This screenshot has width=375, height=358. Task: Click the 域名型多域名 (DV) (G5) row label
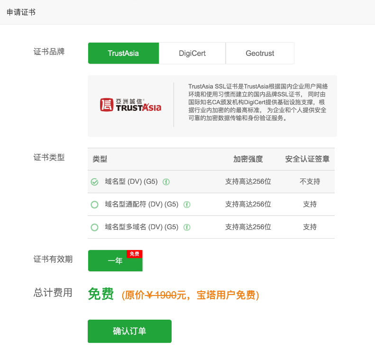(x=142, y=227)
